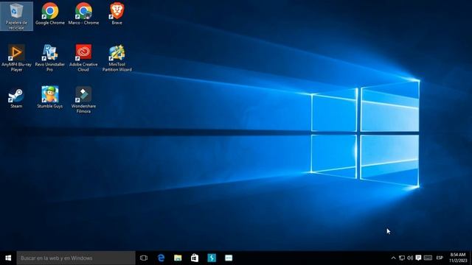The width and height of the screenshot is (472, 265).
Task: Open File Explorer from the taskbar
Action: (178, 258)
